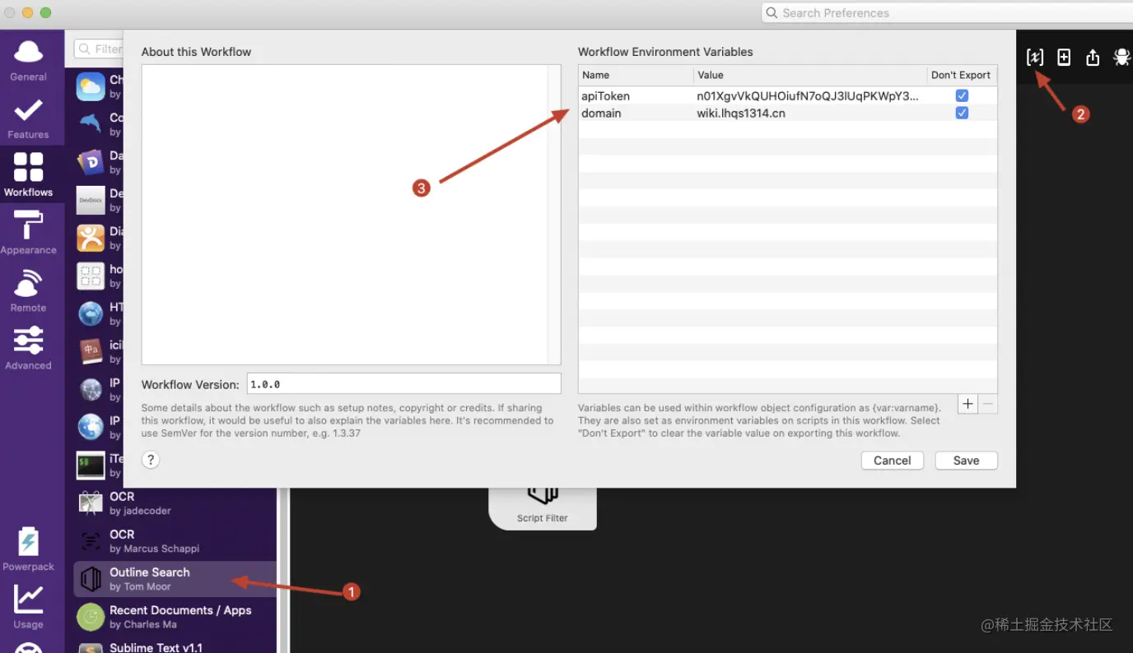Click the Dash purple D workflow icon
The width and height of the screenshot is (1133, 653).
(x=91, y=162)
